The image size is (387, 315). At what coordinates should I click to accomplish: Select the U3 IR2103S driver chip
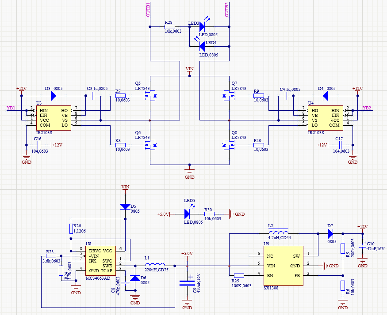click(x=54, y=118)
